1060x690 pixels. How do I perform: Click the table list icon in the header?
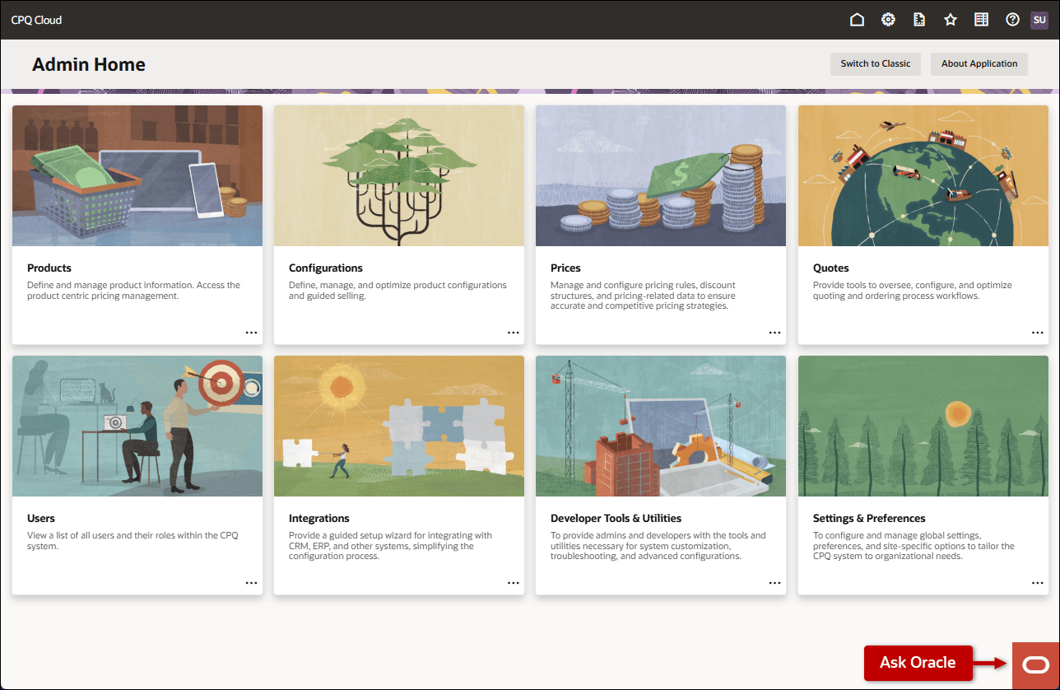click(x=981, y=19)
